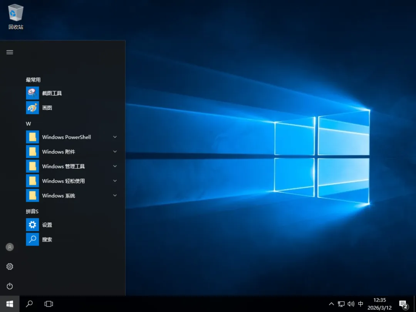The width and height of the screenshot is (416, 312).
Task: Click the Windows 管理工具 folder icon
Action: (32, 166)
